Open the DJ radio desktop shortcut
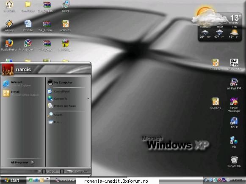246x184 pixels. pyautogui.click(x=234, y=65)
